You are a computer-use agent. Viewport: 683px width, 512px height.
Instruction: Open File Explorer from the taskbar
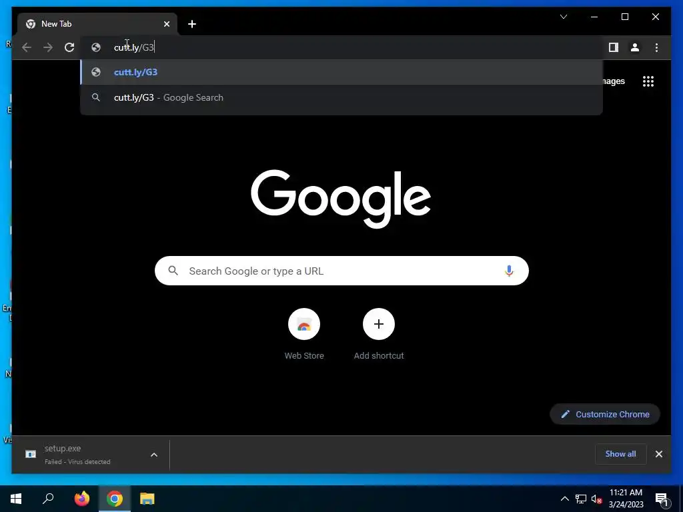click(147, 499)
